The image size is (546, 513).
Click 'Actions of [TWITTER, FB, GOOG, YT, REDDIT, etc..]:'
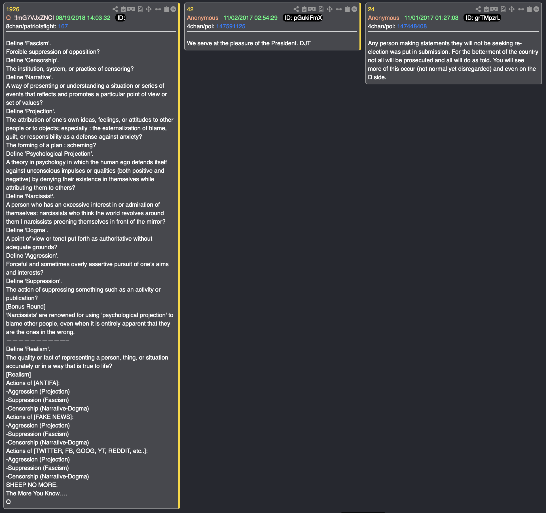(x=77, y=451)
